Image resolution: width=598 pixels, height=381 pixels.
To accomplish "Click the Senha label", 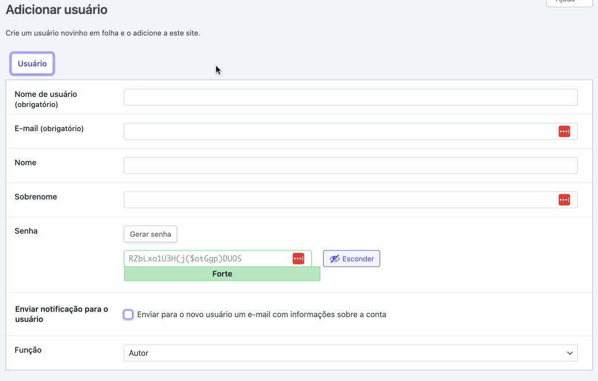I will [26, 231].
